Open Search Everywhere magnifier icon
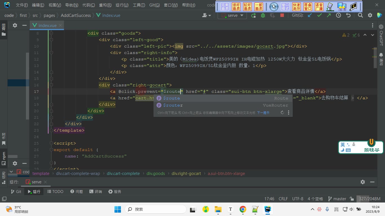This screenshot has height=216, width=385. click(360, 15)
